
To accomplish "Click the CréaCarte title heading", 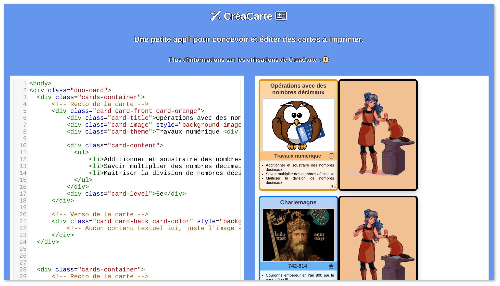I will coord(248,16).
